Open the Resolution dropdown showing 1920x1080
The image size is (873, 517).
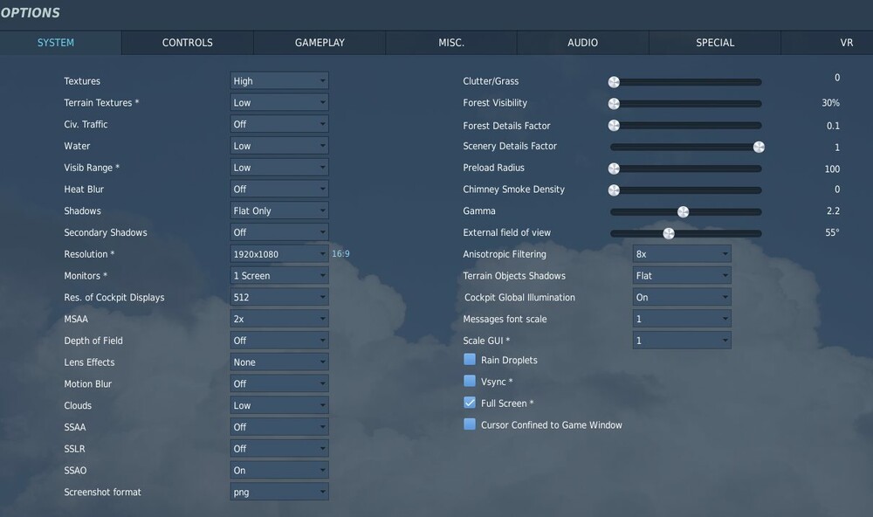pos(279,254)
